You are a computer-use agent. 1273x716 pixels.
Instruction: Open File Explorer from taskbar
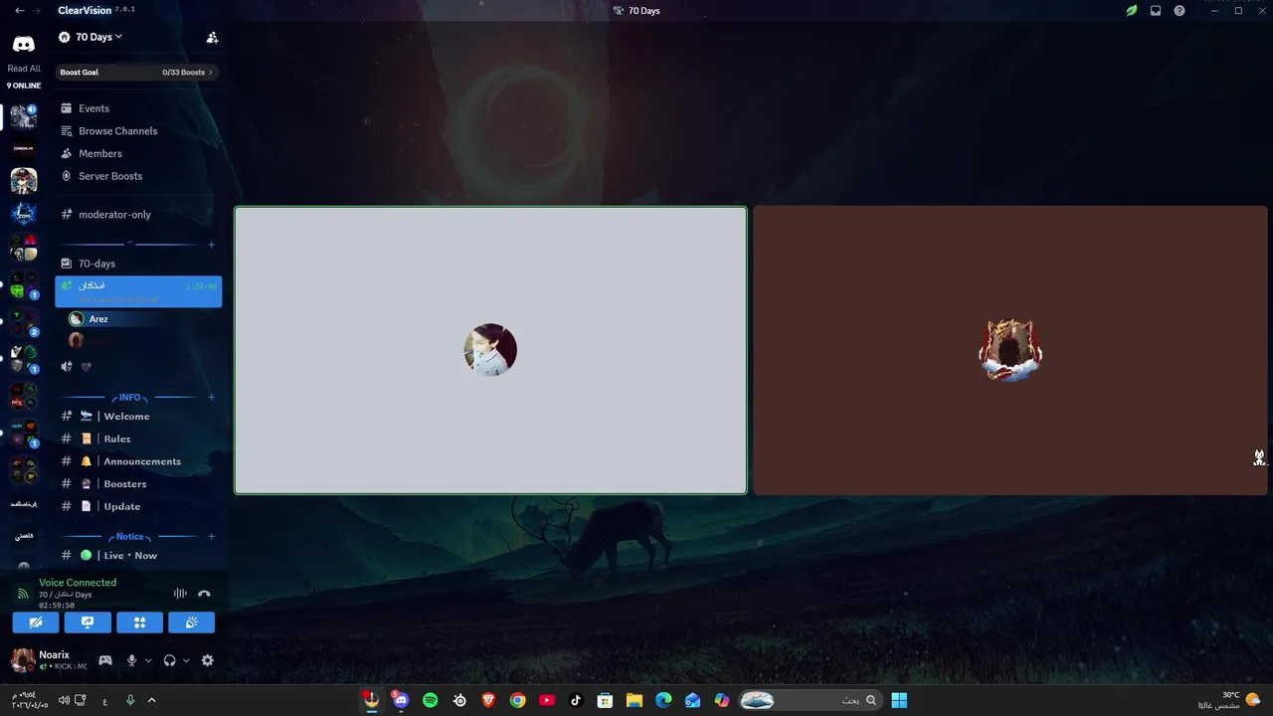[x=635, y=700]
